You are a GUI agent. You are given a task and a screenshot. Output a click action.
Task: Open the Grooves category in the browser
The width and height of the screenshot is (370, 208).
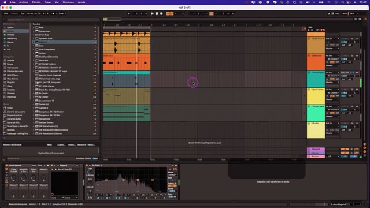11,93
